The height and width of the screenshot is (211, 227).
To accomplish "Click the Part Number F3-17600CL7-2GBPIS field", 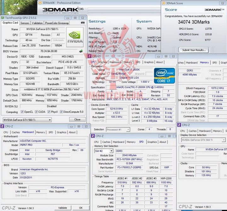I will 129,167.
